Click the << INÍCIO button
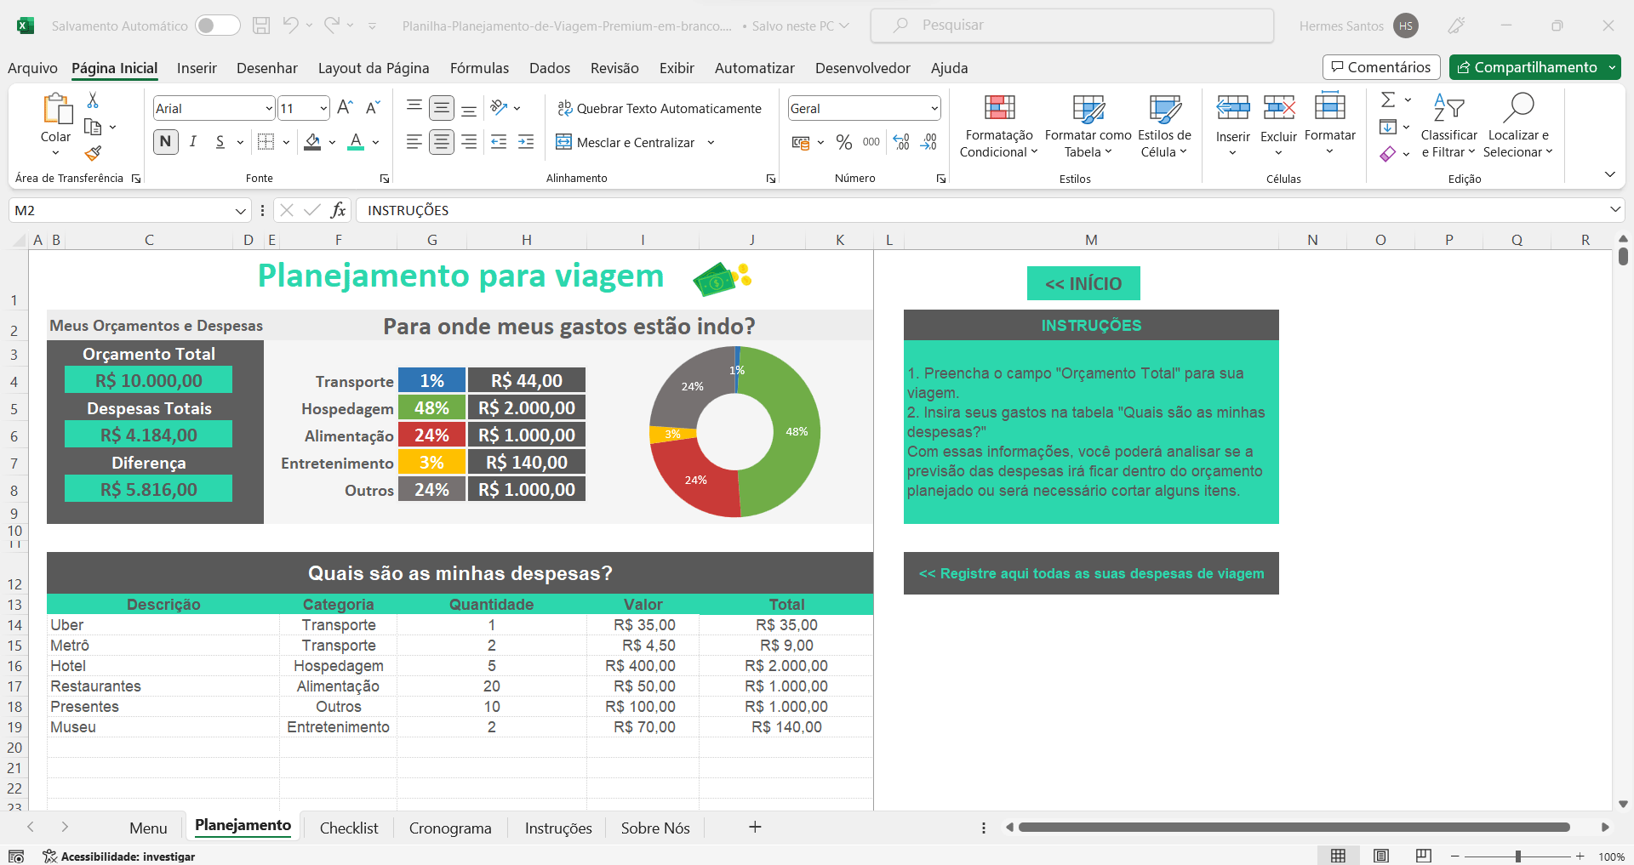The image size is (1634, 865). click(x=1083, y=283)
